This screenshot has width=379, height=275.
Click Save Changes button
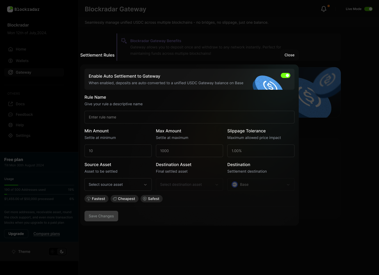(x=101, y=216)
